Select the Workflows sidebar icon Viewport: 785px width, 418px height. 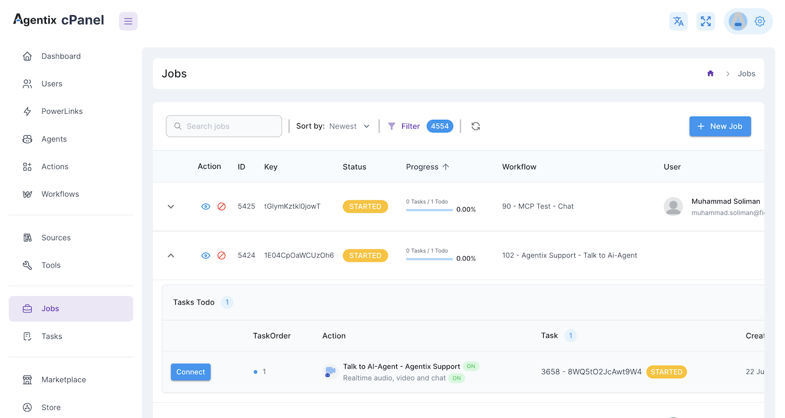[27, 194]
